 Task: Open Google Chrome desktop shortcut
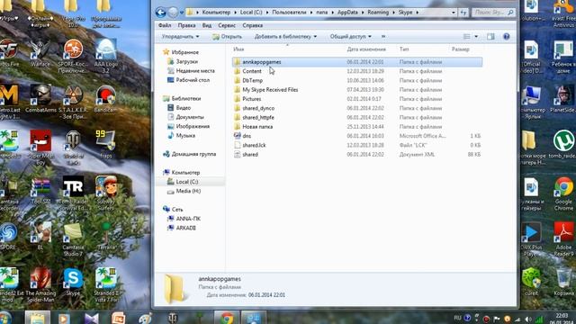563,194
